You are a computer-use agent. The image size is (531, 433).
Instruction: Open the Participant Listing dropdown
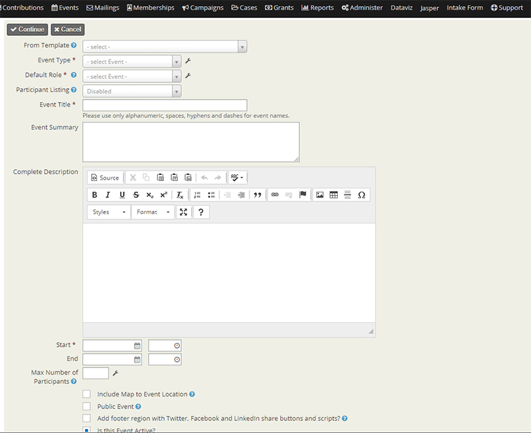131,90
